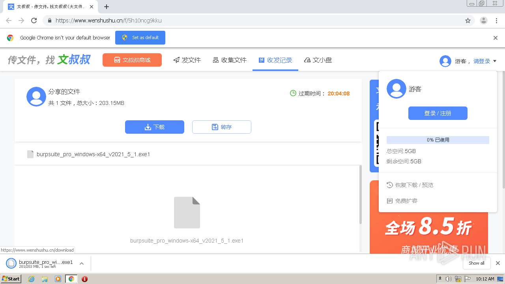
Task: Close the 文叔叔 browser tab
Action: [92, 7]
